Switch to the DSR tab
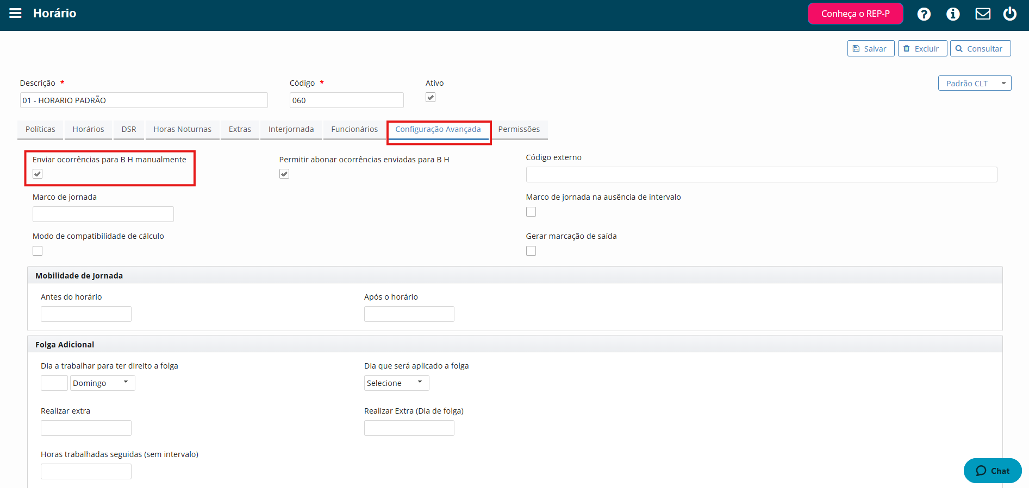The width and height of the screenshot is (1029, 488). pyautogui.click(x=129, y=129)
